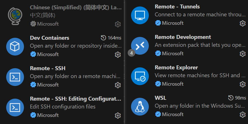248x124 pixels.
Task: Click the 中文(简体) description text
Action: [43, 15]
